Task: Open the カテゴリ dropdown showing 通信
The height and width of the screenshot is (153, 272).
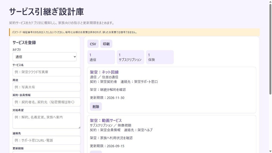Action: [45, 57]
